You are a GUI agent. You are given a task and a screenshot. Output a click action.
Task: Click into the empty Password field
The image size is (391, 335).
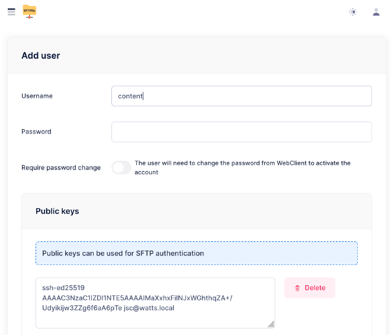pyautogui.click(x=241, y=132)
